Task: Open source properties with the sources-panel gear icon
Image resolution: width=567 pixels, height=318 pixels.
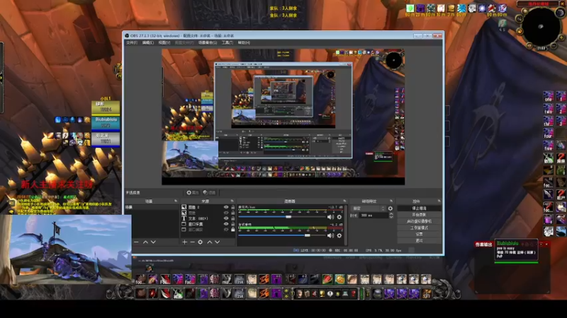Action: coord(201,242)
